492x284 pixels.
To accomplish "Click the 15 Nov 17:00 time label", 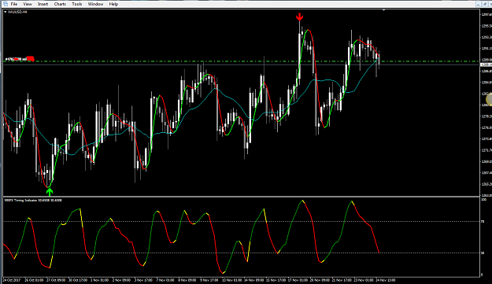I will [276, 280].
